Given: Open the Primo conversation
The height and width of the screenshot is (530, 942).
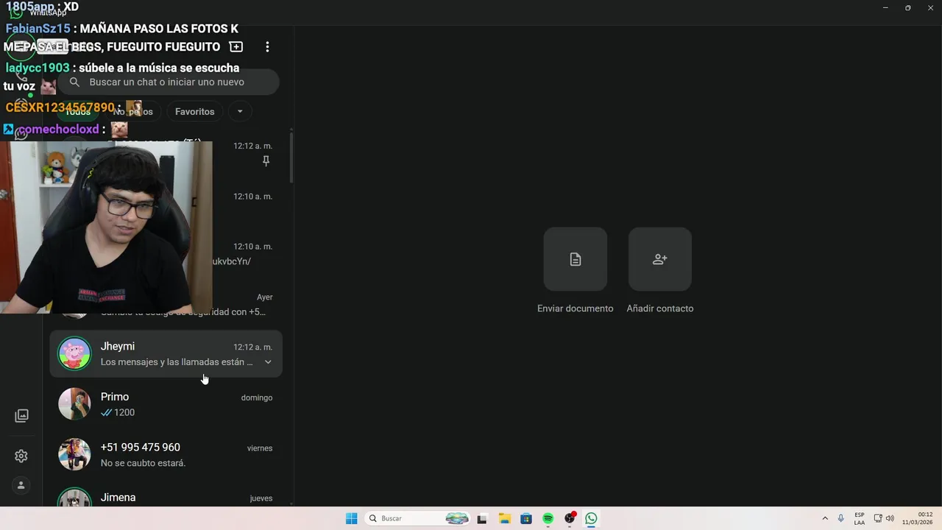Looking at the screenshot, I should [166, 404].
